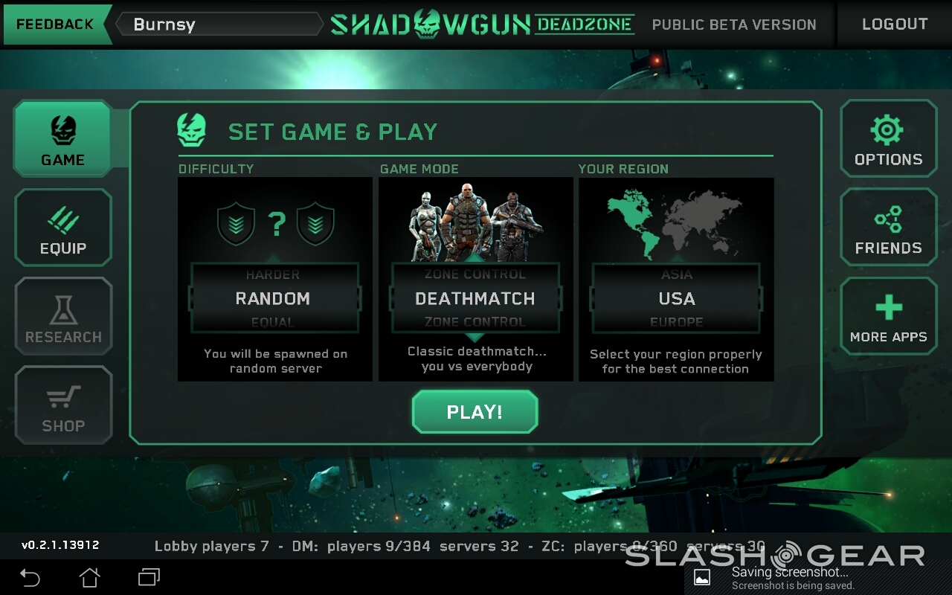Open the RESEARCH flask section
Screen dimensions: 952x595
63,316
